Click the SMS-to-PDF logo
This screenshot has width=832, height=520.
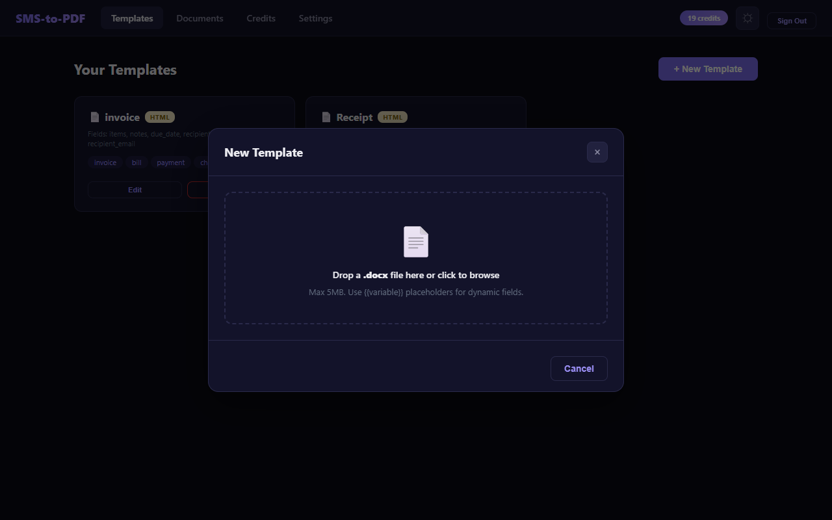(50, 18)
